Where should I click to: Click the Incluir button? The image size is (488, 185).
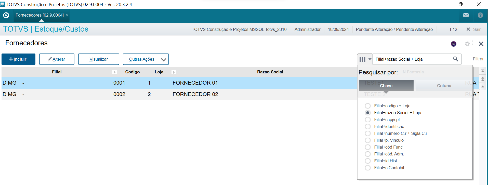pyautogui.click(x=18, y=59)
